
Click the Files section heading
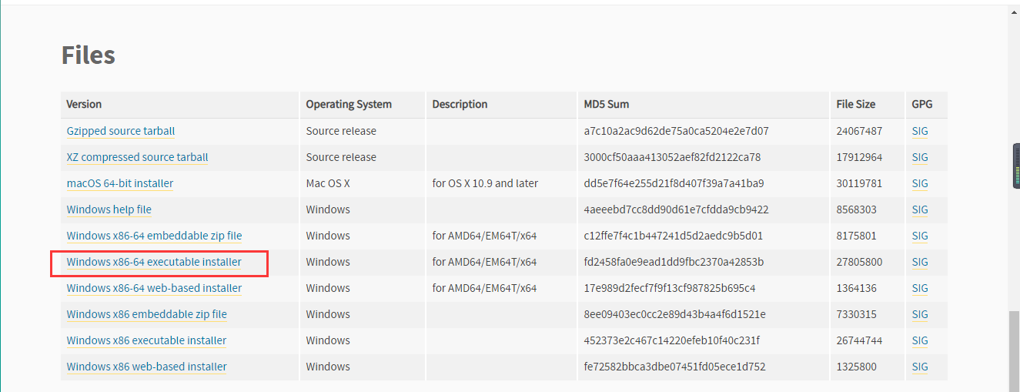(89, 55)
